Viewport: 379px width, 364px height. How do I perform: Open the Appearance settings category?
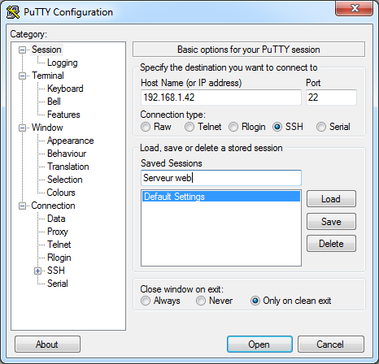pos(71,141)
